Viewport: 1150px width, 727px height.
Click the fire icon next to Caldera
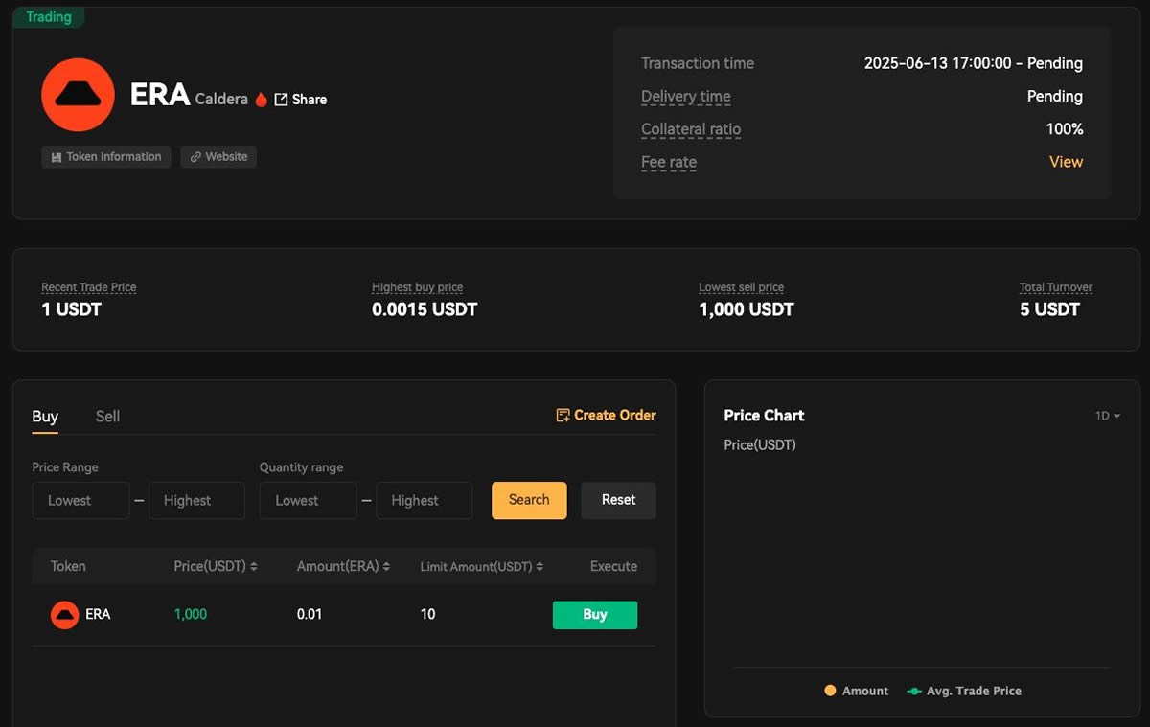pos(261,99)
